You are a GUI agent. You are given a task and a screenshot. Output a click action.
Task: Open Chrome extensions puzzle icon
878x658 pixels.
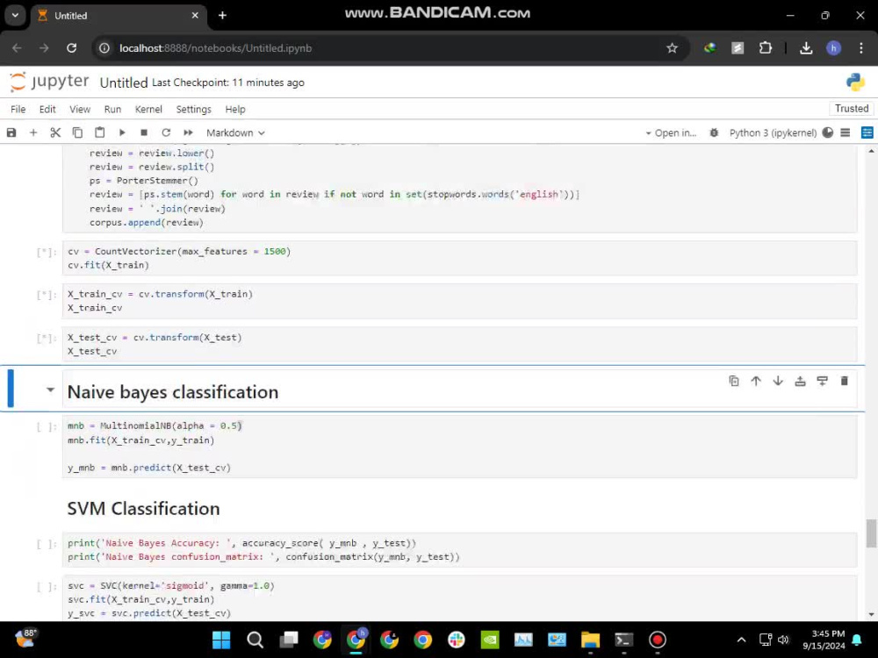pos(765,48)
